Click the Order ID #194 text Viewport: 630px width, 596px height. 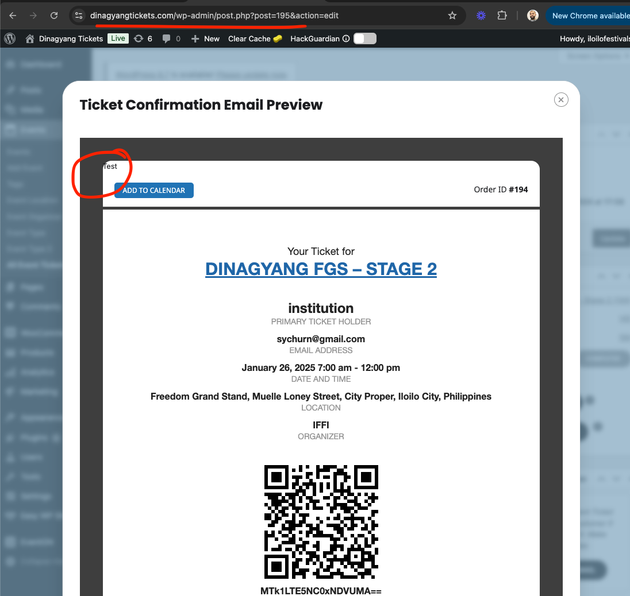click(501, 189)
